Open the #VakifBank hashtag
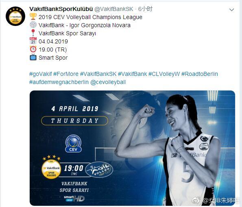 (x=132, y=74)
